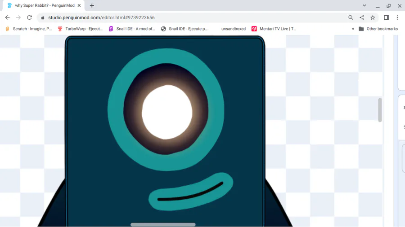Screen dimensions: 405x227
Task: Open tab search dropdown arrow
Action: (x=364, y=5)
